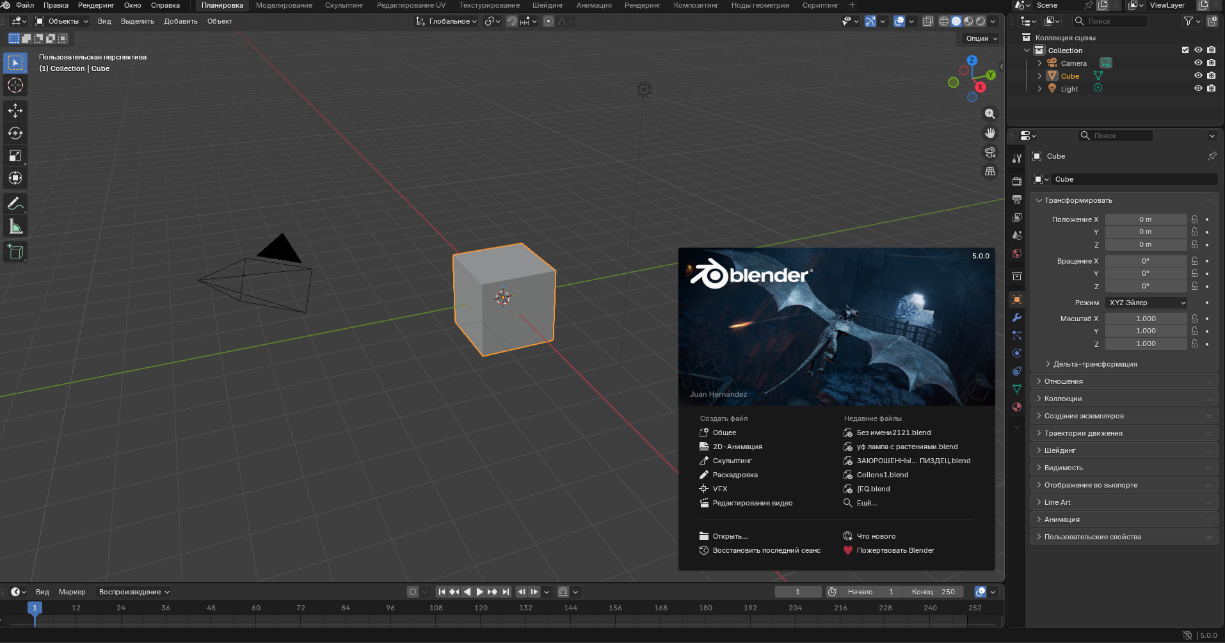This screenshot has width=1225, height=643.
Task: Expand the Relations panel
Action: click(x=1124, y=381)
